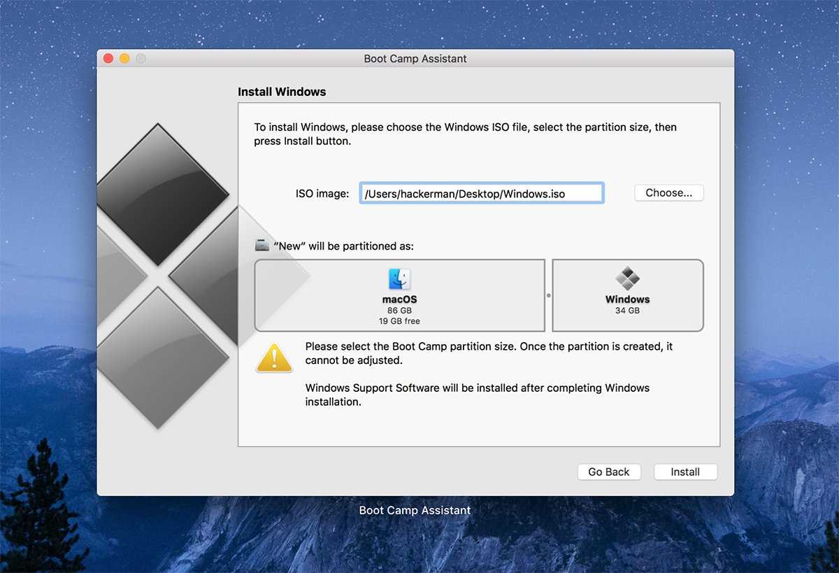The height and width of the screenshot is (573, 839).
Task: Click the Boot Camp Assistant caption below window
Action: coord(415,511)
